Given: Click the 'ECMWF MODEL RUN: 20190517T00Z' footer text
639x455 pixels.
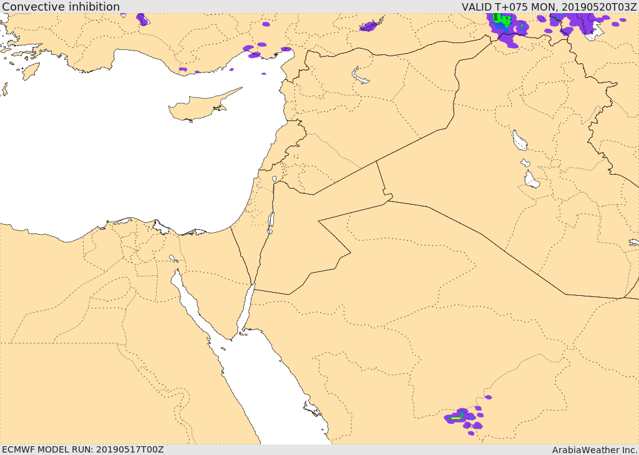Looking at the screenshot, I should click(83, 449).
